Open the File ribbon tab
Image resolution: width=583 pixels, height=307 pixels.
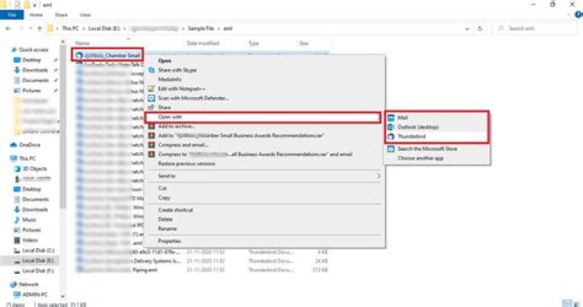(11, 15)
